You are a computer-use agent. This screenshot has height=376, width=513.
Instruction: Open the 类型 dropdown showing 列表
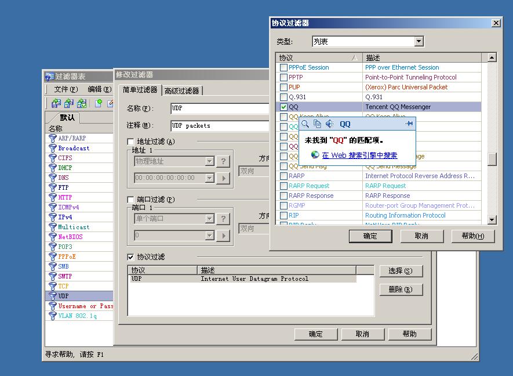419,41
